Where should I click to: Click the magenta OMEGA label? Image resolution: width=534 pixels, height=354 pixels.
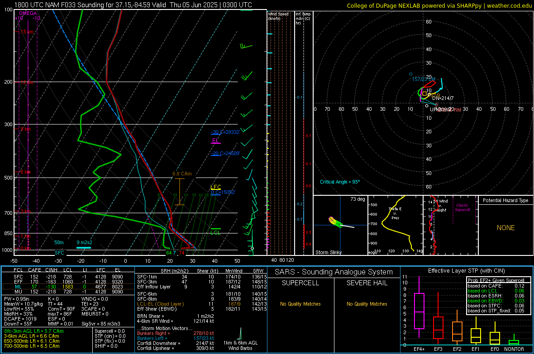[28, 13]
